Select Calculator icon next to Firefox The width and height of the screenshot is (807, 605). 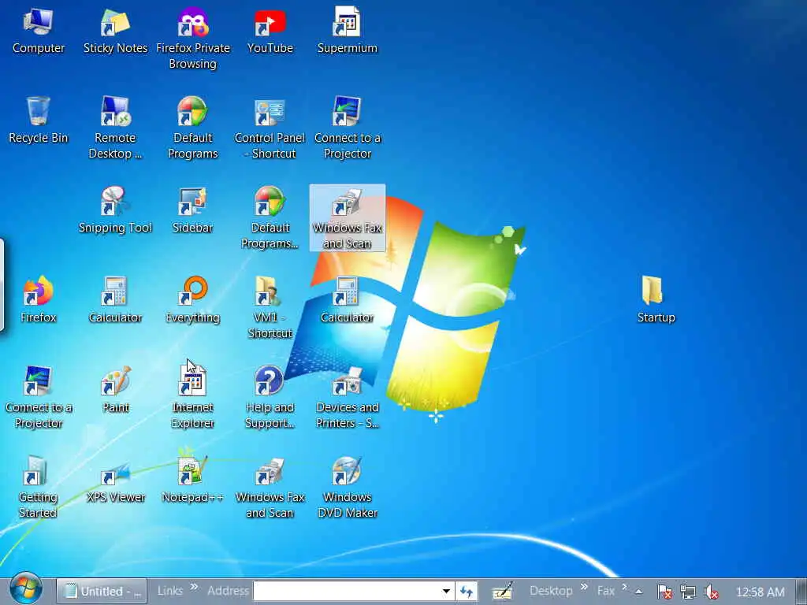tap(115, 300)
